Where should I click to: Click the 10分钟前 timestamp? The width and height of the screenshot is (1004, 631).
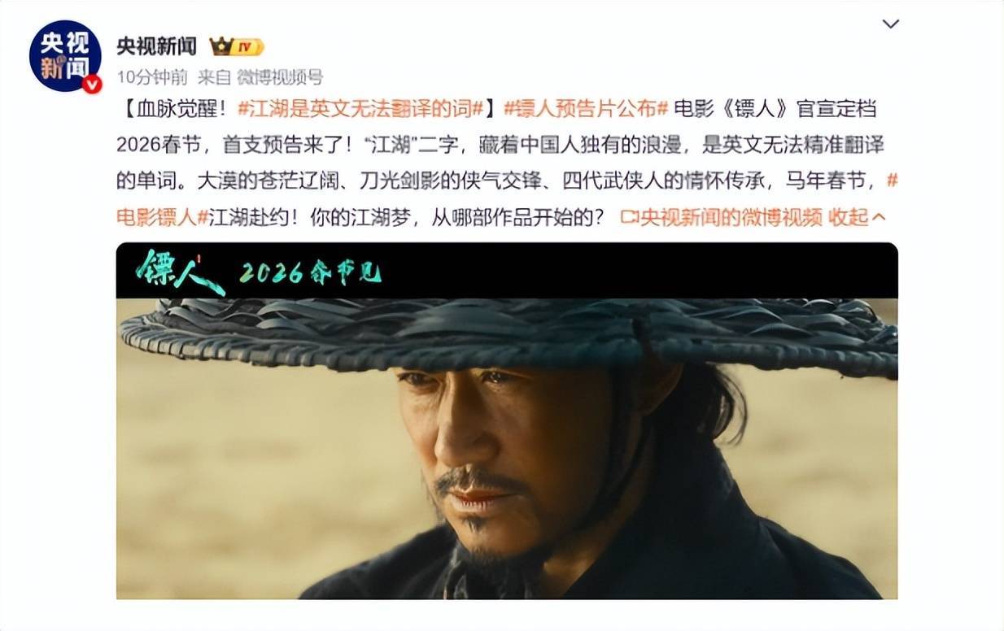pos(152,77)
